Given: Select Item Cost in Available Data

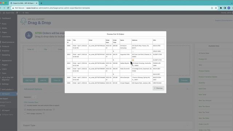Looking at the screenshot, I should (x=214, y=89).
